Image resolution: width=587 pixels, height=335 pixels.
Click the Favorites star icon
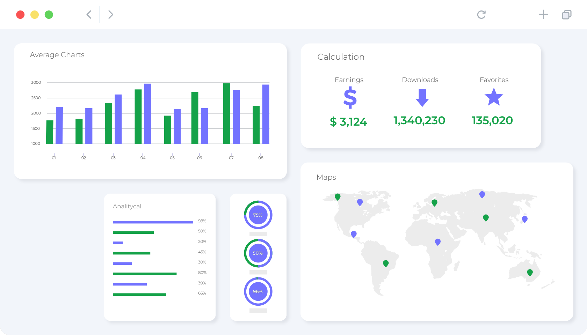click(494, 97)
